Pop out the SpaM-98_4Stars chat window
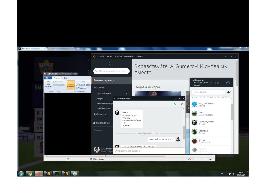The image size is (266, 186). (x=179, y=99)
